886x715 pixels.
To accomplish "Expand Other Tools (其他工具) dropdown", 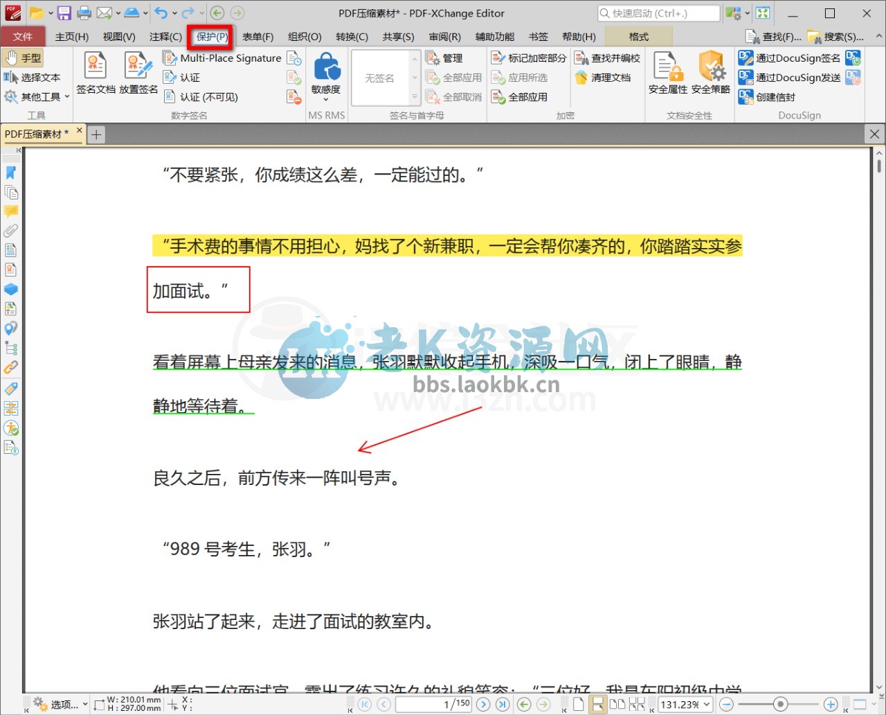I will [37, 97].
